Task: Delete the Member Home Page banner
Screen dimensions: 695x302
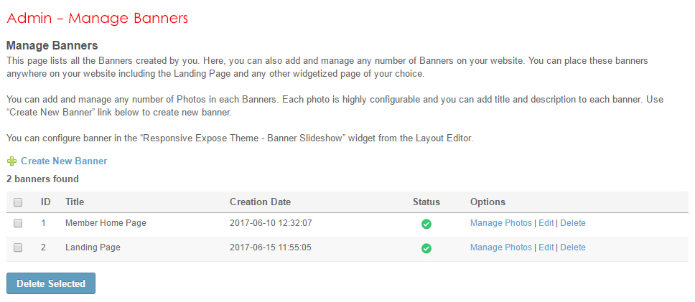Action: [573, 223]
